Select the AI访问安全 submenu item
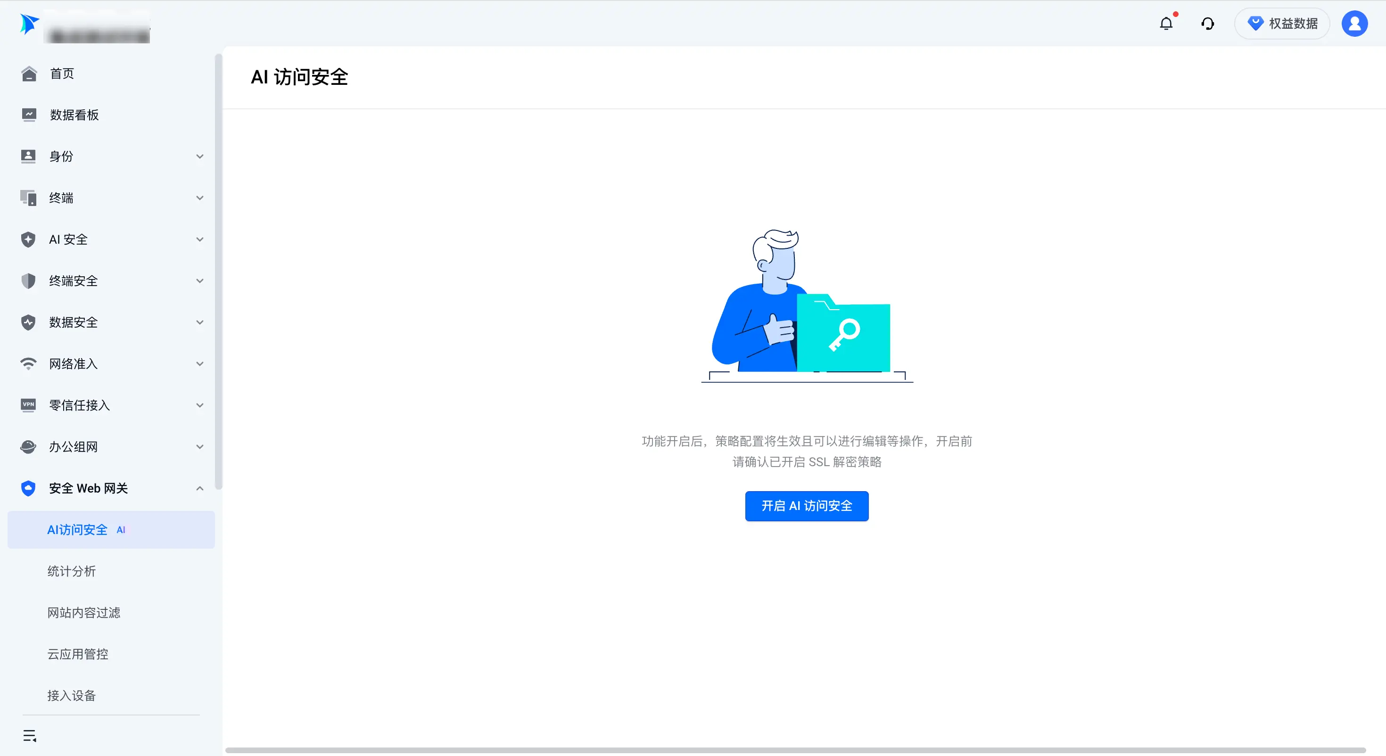 (111, 529)
